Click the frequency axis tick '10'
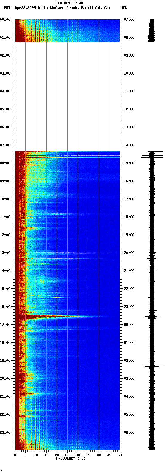The width and height of the screenshot is (165, 474). [36, 455]
